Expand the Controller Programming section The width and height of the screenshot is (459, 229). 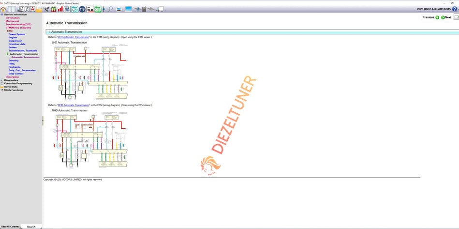point(18,83)
